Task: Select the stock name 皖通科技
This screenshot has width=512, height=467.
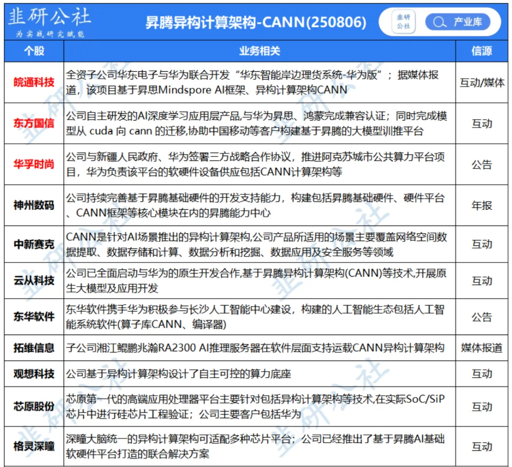Action: coord(34,83)
